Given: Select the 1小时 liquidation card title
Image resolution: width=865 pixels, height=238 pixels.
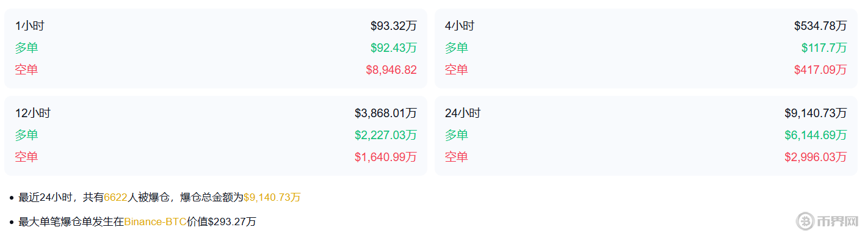Looking at the screenshot, I should click(x=29, y=26).
